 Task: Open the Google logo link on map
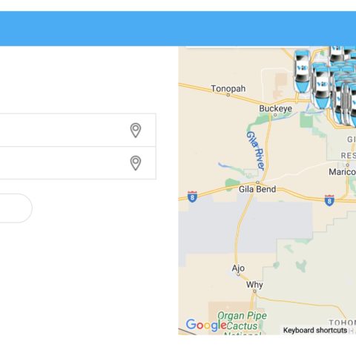(x=206, y=325)
